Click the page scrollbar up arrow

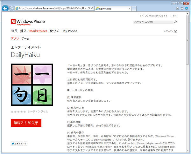coord(187,13)
